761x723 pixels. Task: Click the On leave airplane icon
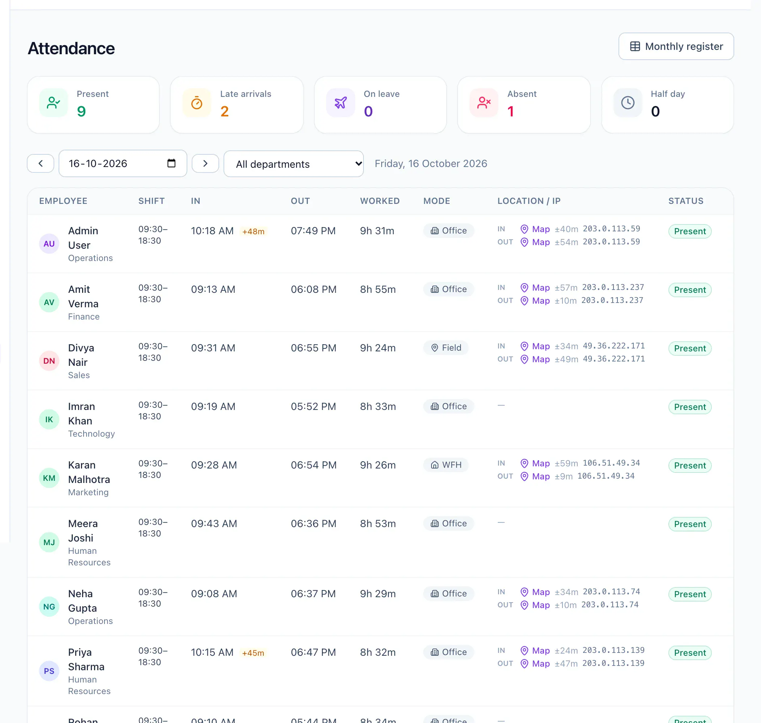340,103
